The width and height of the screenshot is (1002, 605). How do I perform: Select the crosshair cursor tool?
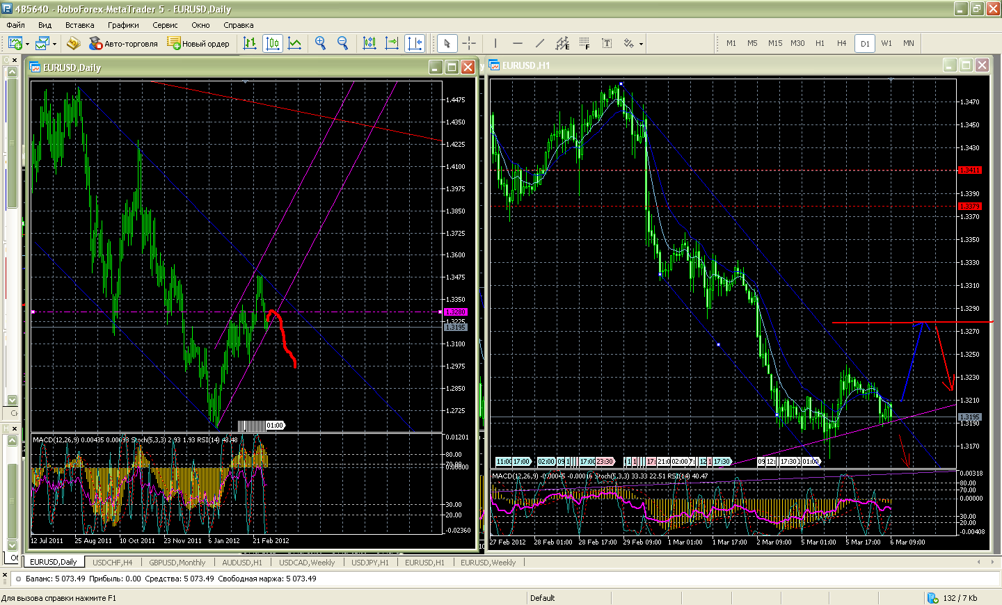click(469, 43)
